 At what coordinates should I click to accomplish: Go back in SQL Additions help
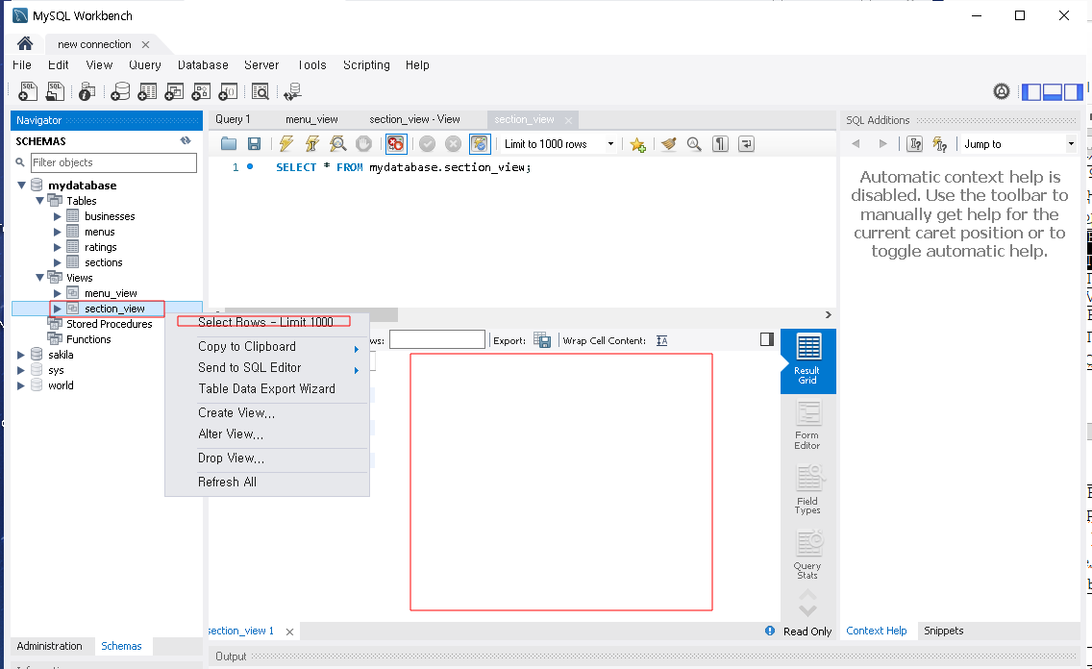(856, 144)
